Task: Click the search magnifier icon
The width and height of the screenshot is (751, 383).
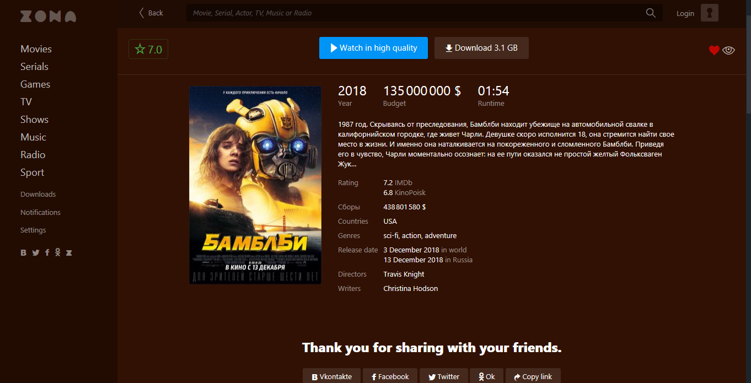Action: point(651,13)
